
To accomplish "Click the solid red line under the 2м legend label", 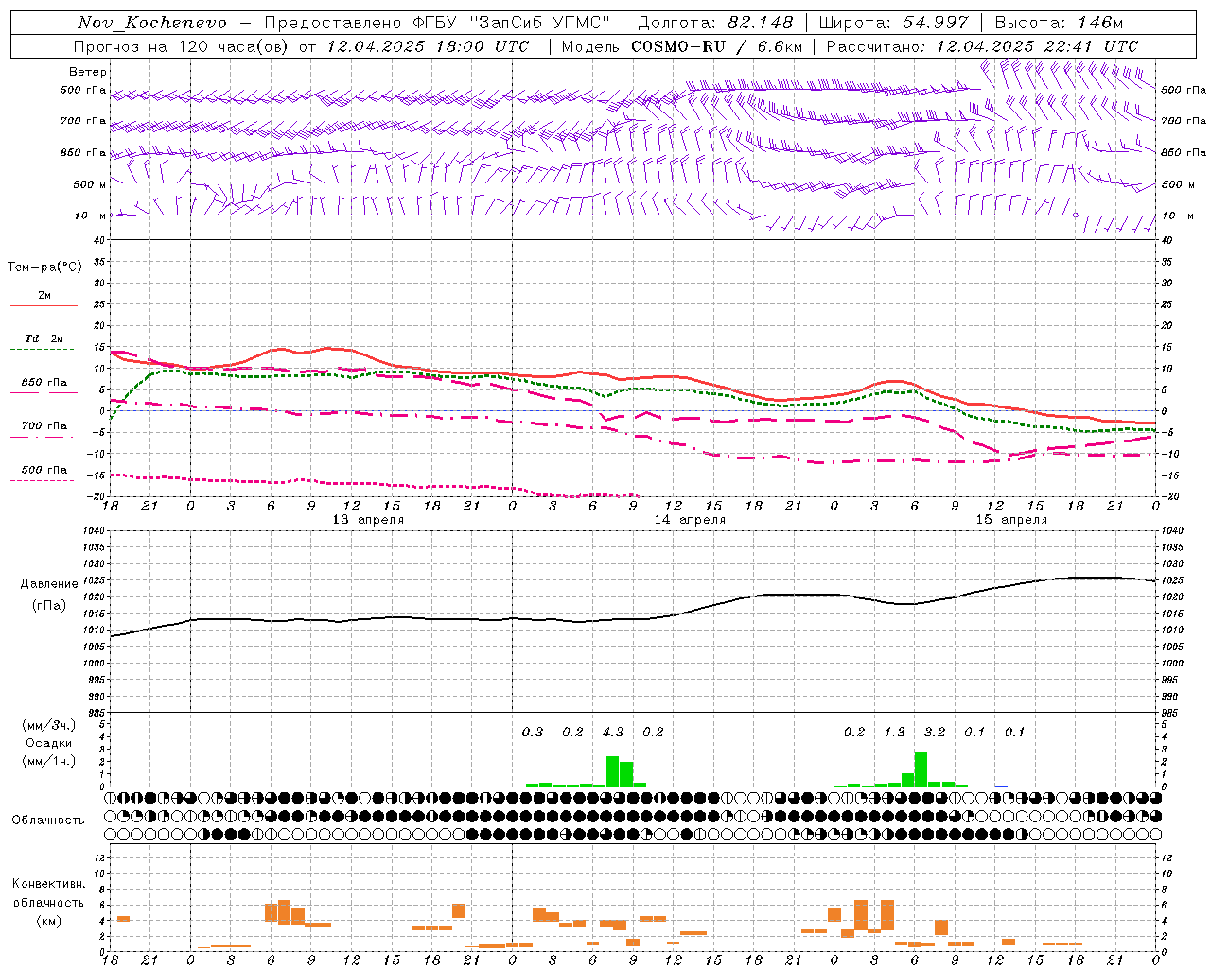I will click(44, 306).
